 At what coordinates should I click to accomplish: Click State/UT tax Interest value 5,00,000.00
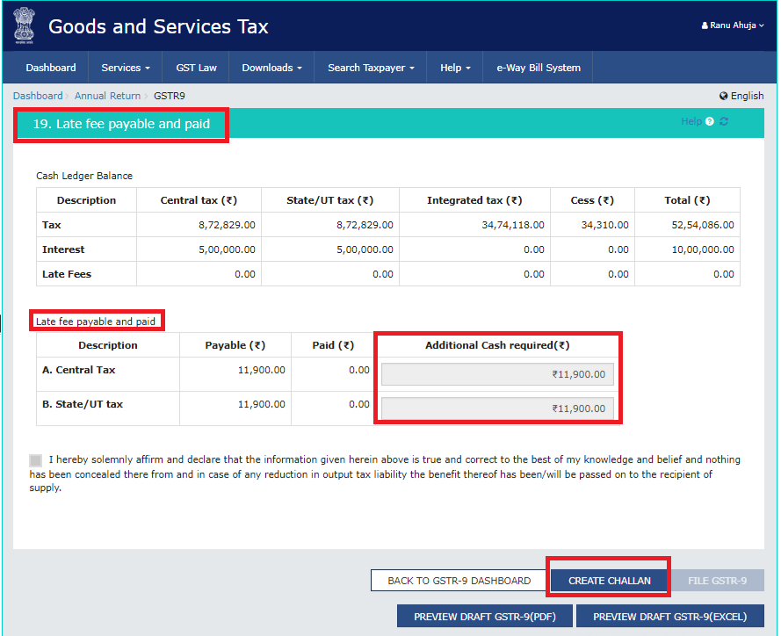click(x=365, y=249)
